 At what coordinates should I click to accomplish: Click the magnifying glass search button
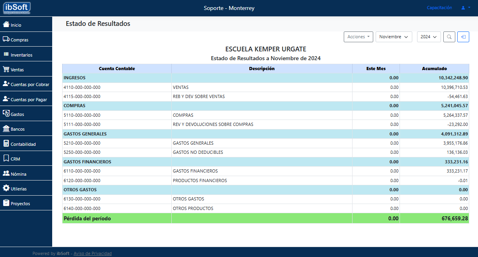pyautogui.click(x=449, y=37)
